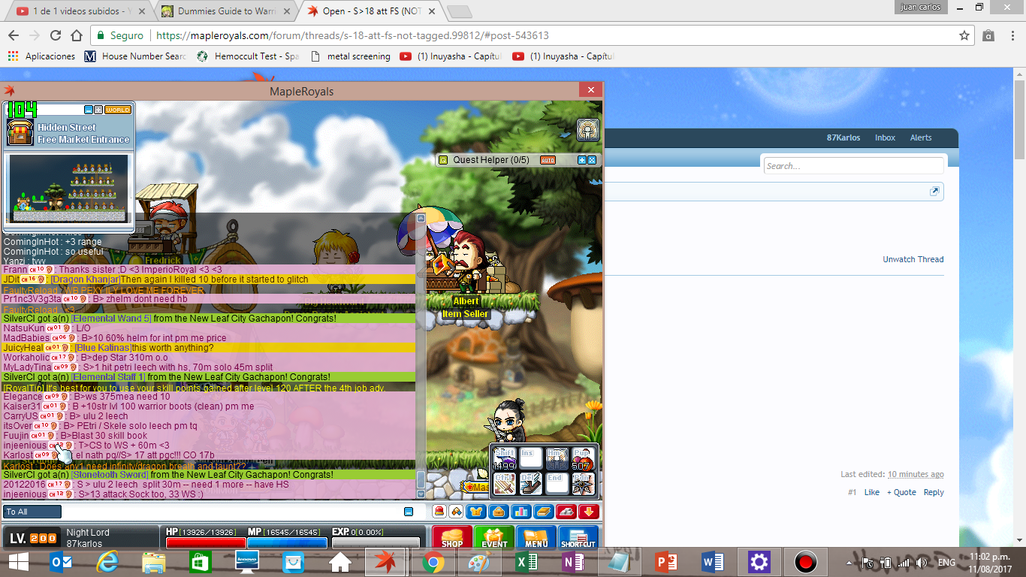Click the Unwatch Thread link

(x=913, y=259)
